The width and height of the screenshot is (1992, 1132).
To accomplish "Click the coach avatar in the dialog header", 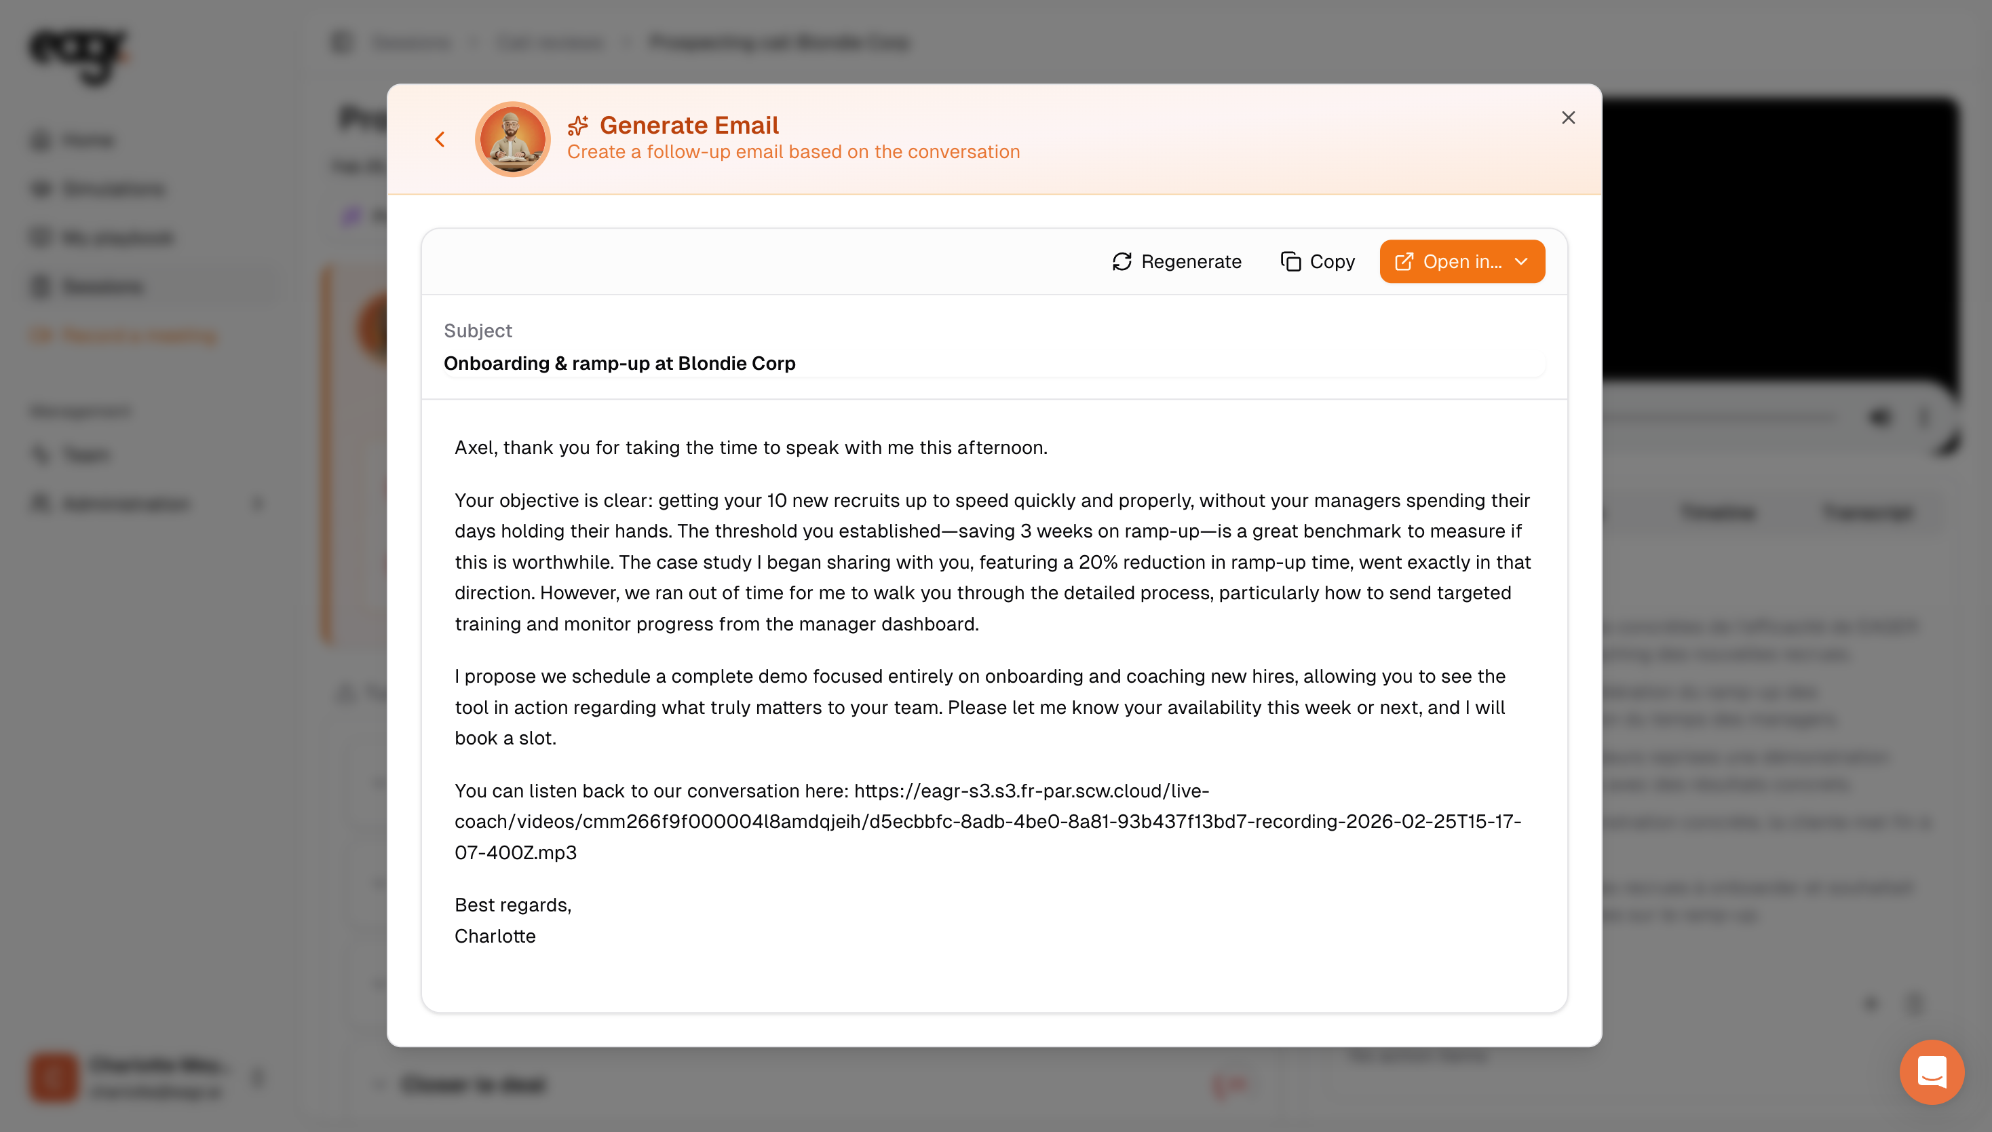I will pos(512,139).
